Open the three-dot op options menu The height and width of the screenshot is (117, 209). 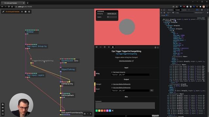pyautogui.click(x=158, y=47)
